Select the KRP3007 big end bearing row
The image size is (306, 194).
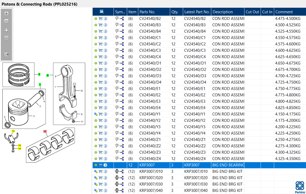(x=199, y=165)
